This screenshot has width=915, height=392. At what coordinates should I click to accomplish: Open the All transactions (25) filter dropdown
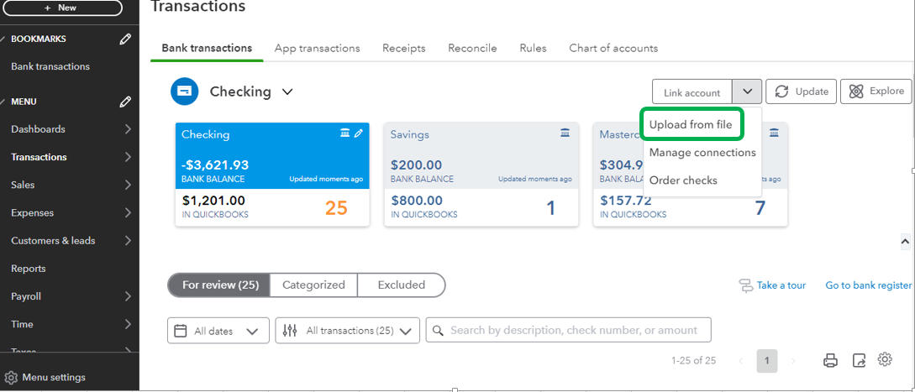click(348, 331)
